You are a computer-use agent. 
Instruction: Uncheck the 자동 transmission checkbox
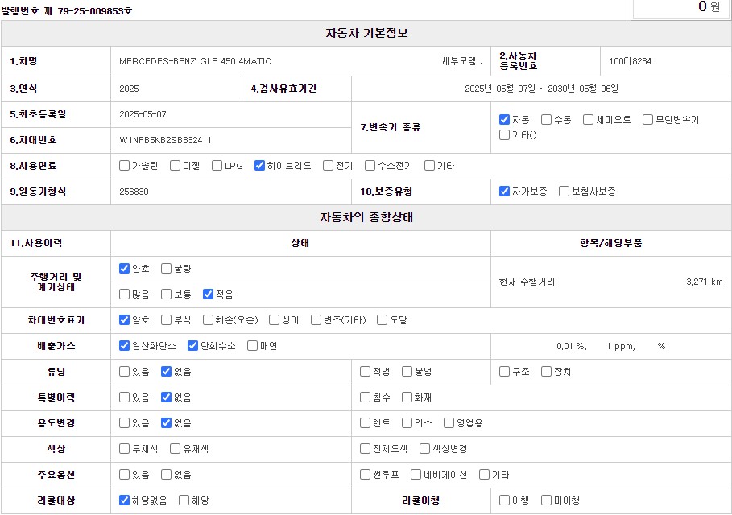505,120
